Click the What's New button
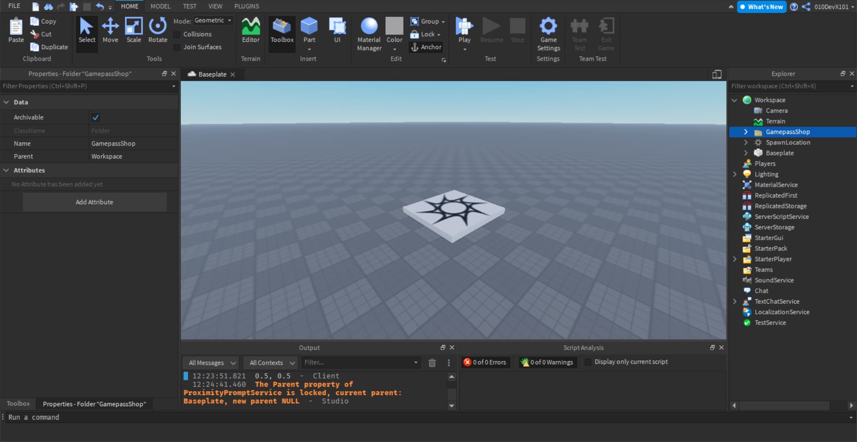This screenshot has height=442, width=857. (x=761, y=7)
